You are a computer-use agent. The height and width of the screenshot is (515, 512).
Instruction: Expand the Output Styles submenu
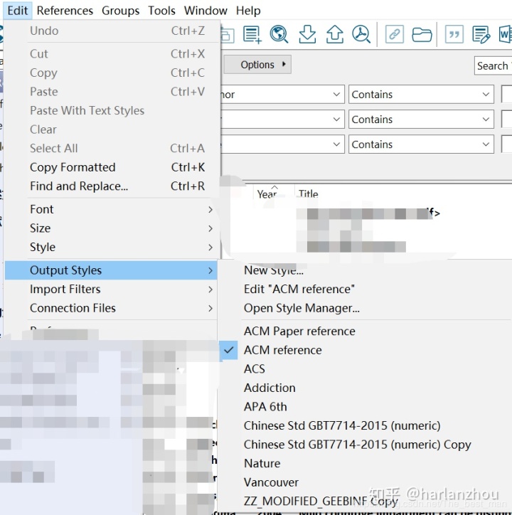click(x=111, y=270)
